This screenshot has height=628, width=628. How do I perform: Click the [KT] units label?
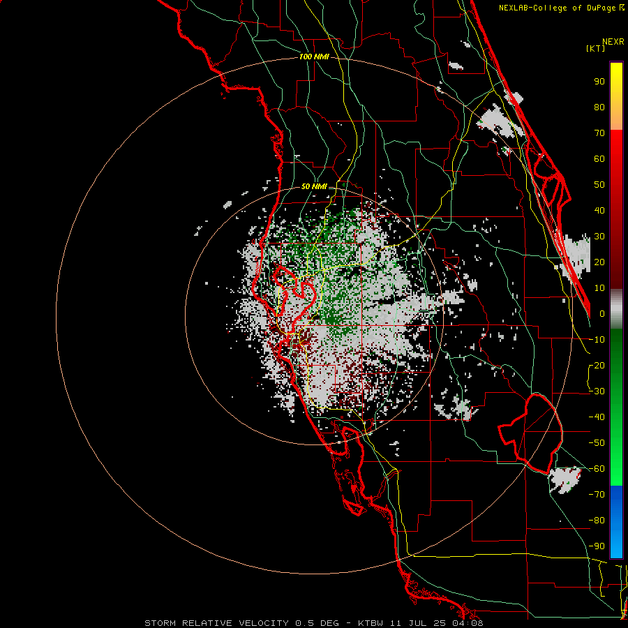tap(595, 48)
